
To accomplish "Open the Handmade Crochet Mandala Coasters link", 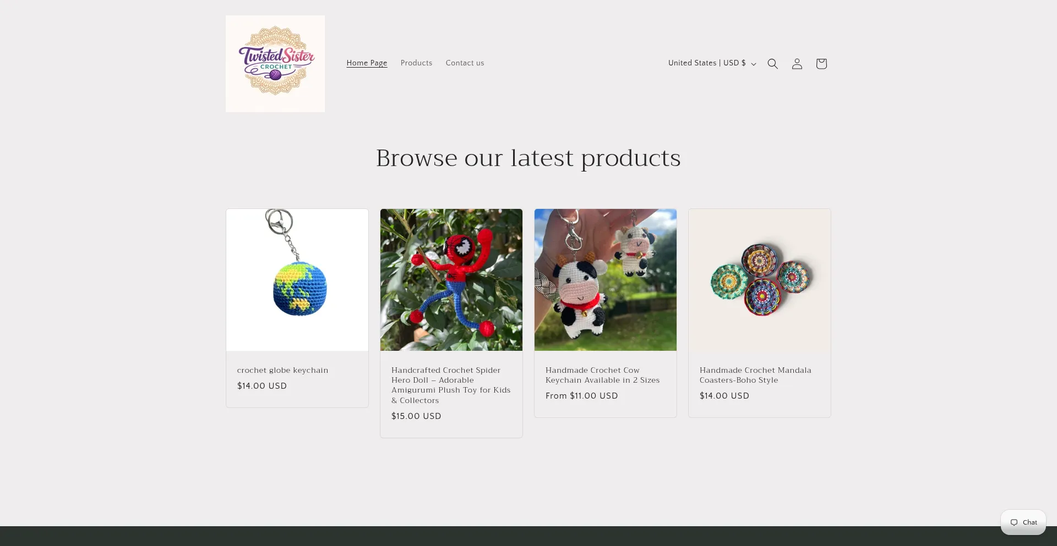I will tap(755, 375).
